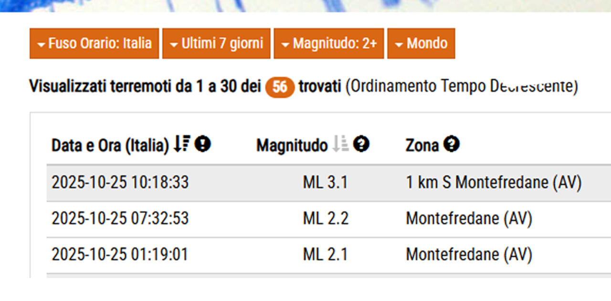Click the timestamp 2025-10-25 10:18:33
The width and height of the screenshot is (611, 301).
(120, 182)
